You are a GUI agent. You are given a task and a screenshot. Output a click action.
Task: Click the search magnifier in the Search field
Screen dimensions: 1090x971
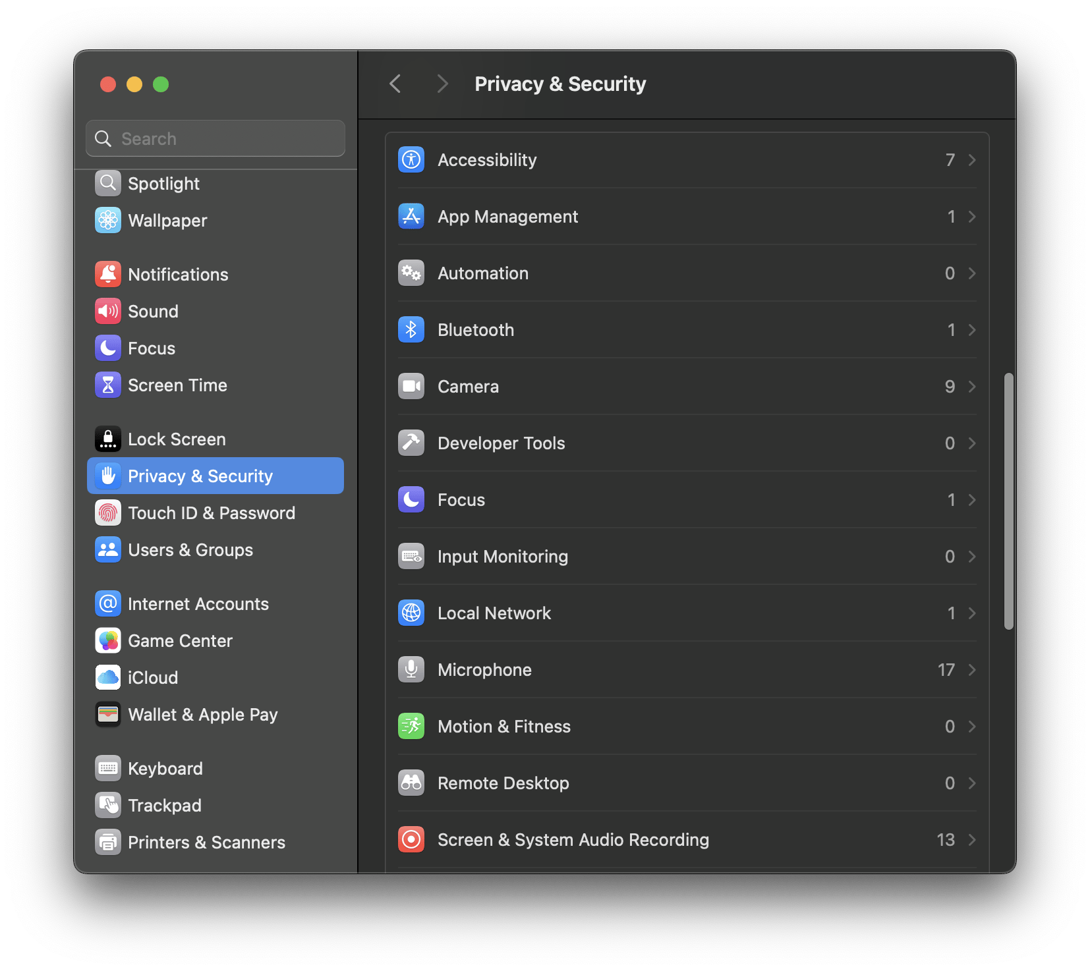click(x=103, y=138)
